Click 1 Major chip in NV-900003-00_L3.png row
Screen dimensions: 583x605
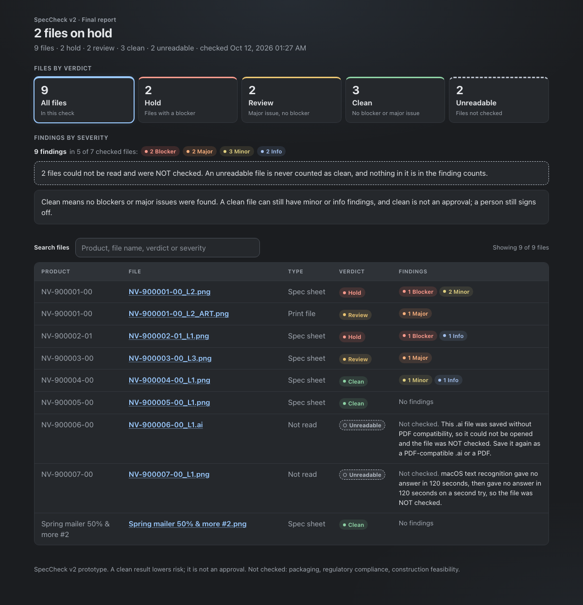pos(415,358)
